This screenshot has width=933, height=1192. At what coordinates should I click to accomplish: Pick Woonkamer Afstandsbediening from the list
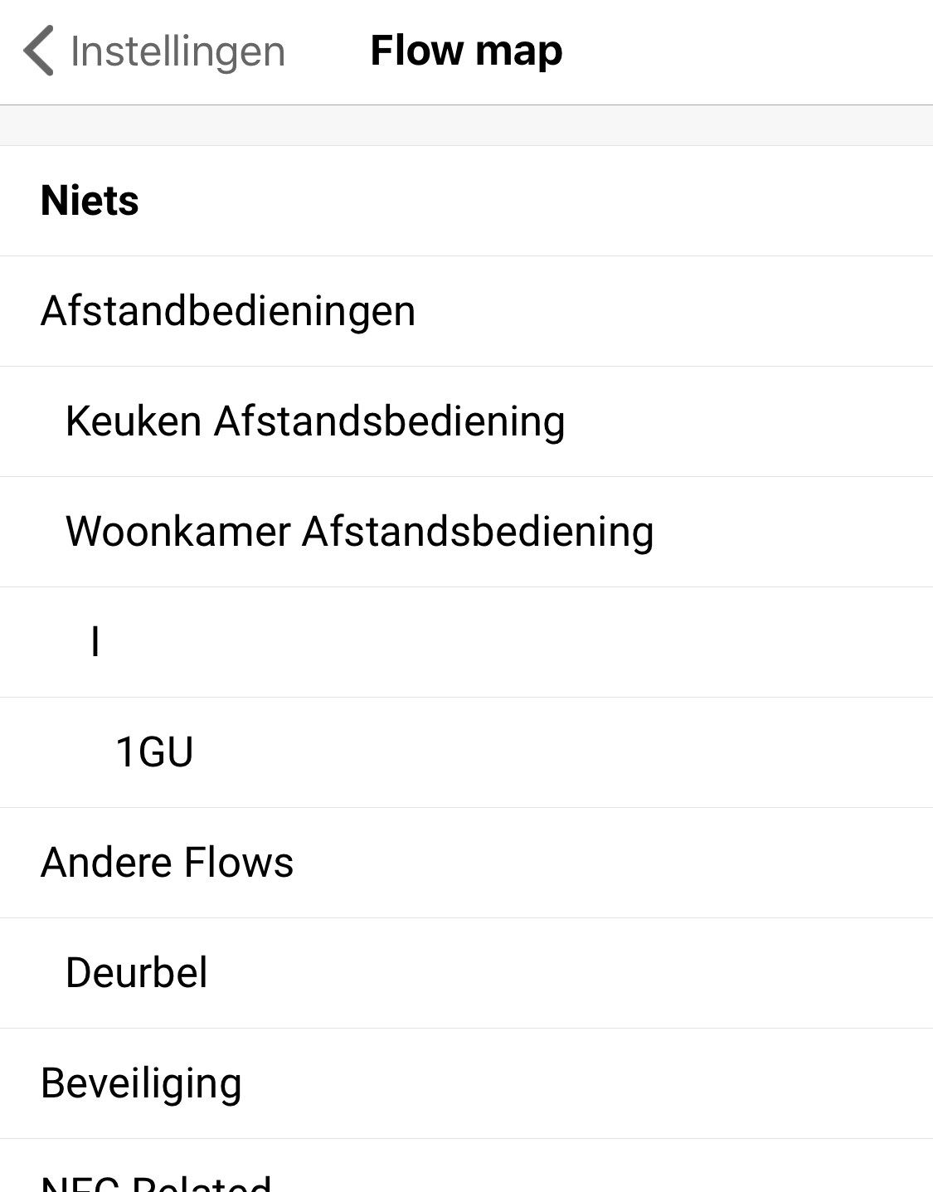click(x=359, y=532)
